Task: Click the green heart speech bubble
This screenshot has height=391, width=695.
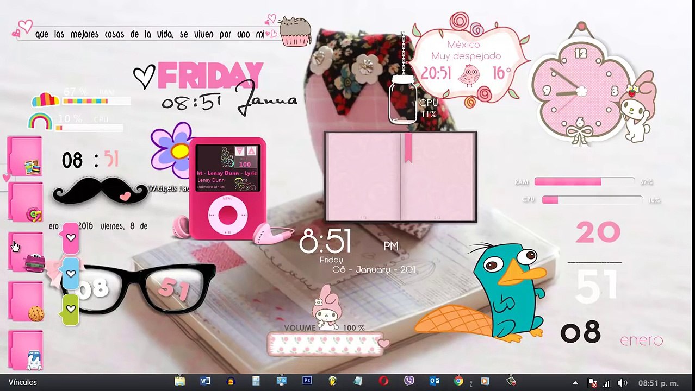Action: (71, 310)
